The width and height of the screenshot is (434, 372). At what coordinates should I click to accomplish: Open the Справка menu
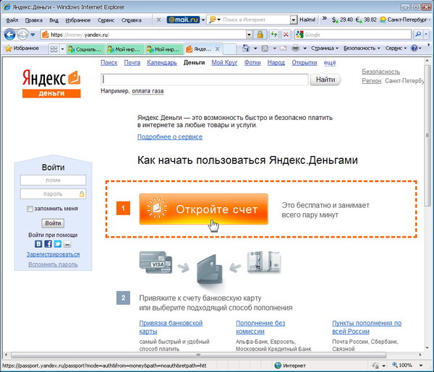point(131,20)
